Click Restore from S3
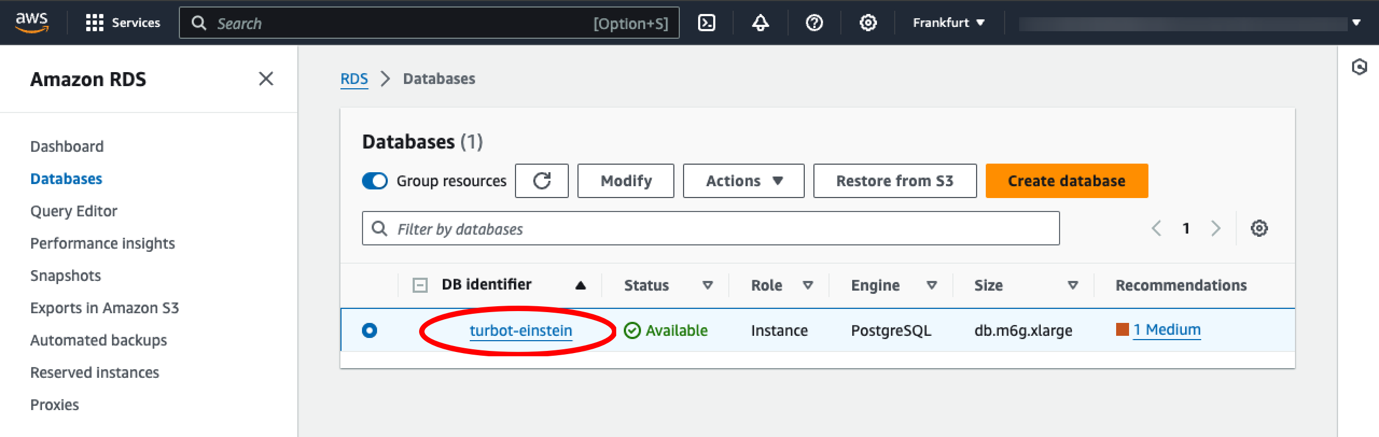Image resolution: width=1379 pixels, height=437 pixels. pos(895,181)
